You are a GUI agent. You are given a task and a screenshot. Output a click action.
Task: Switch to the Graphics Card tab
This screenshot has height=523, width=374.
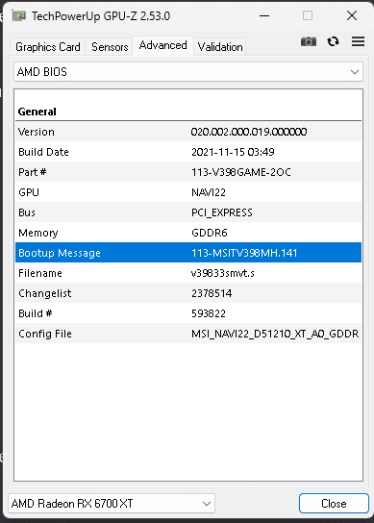(x=48, y=47)
